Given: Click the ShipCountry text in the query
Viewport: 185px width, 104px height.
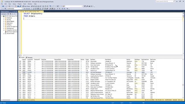Looking at the screenshot, I should [36, 14].
